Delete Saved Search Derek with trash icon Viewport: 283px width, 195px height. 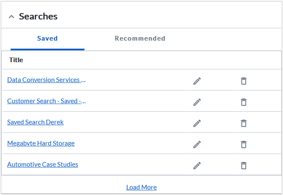pos(244,123)
